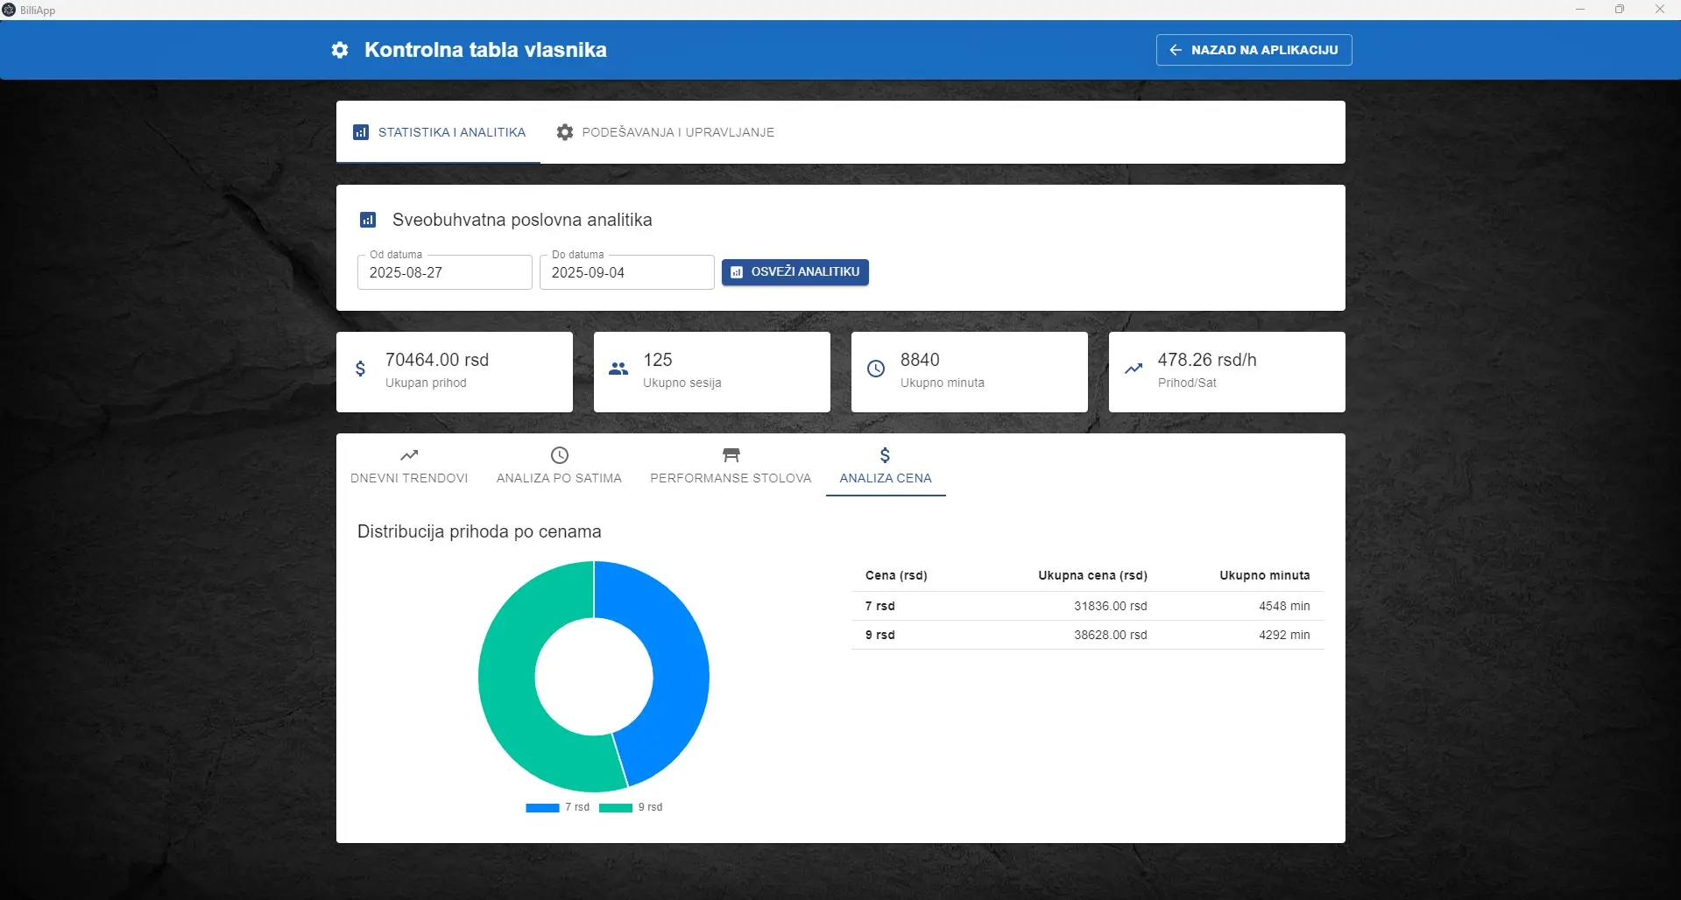Click the trend arrow icon on Prihod/Sat card
This screenshot has width=1681, height=900.
[x=1134, y=369]
